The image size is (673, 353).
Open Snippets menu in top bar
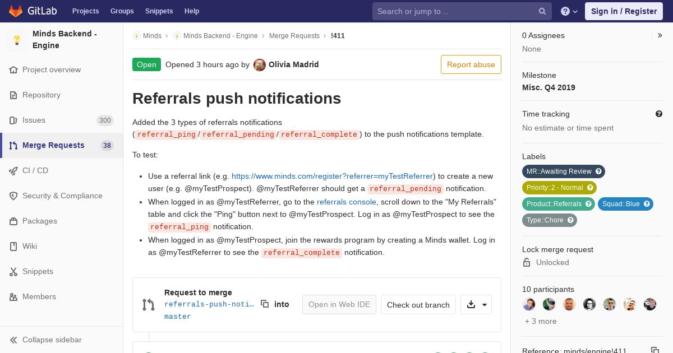pos(159,11)
